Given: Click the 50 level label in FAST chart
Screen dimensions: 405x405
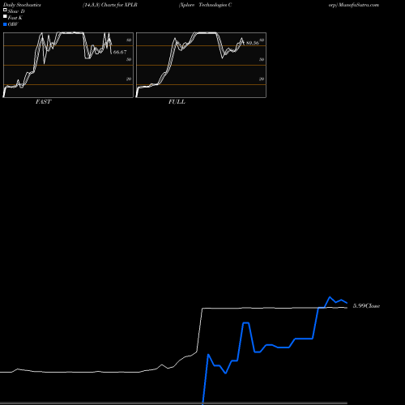Looking at the screenshot, I should click(x=129, y=59).
